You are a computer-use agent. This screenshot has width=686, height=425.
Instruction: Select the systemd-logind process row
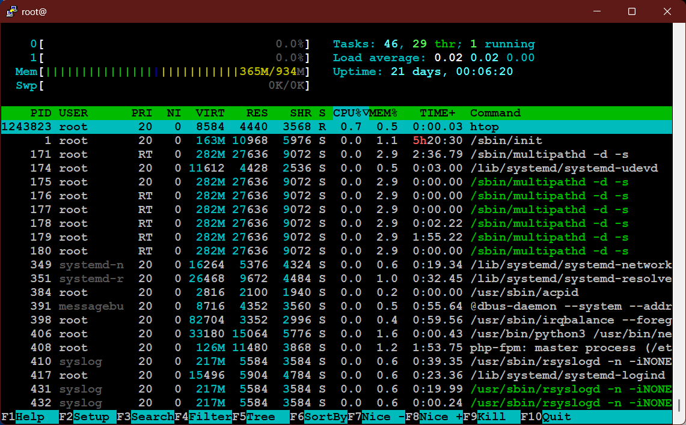coord(337,375)
